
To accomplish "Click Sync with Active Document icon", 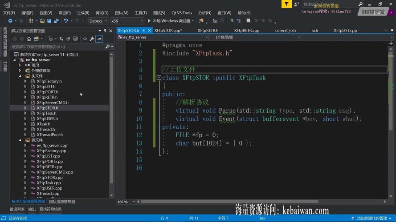I will pyautogui.click(x=61, y=39).
